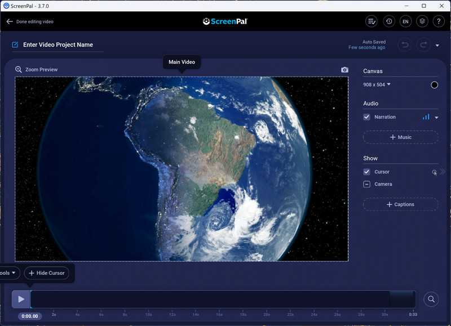This screenshot has height=326, width=451.
Task: Expand the dropdown arrow next to help icon
Action: tap(437, 46)
